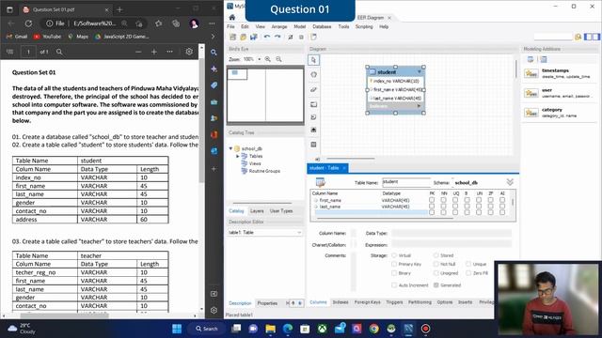The width and height of the screenshot is (602, 338).
Task: Click the PDF zoom in plus icon
Action: [154, 52]
